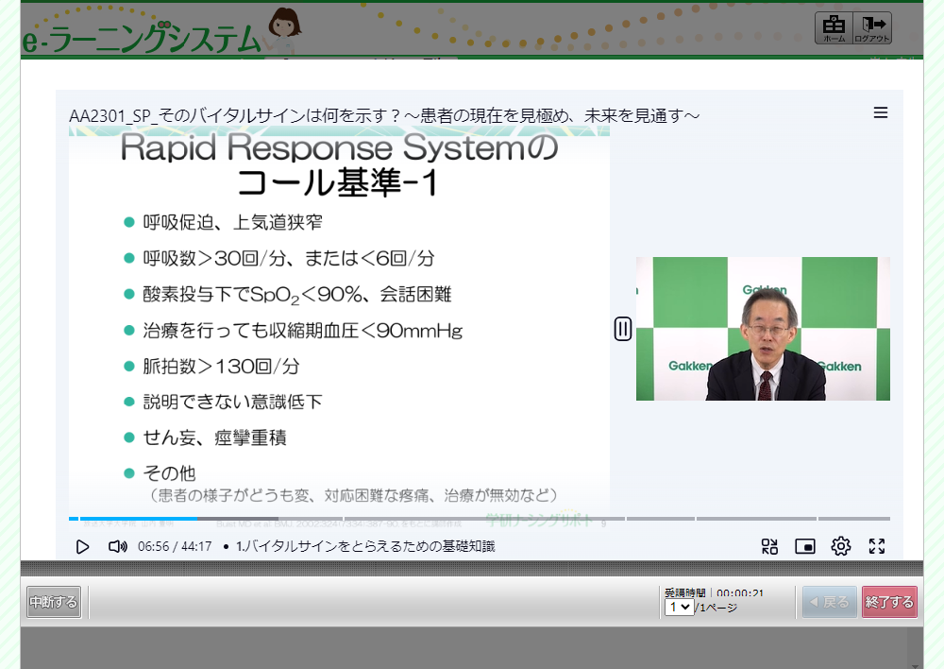Screen dimensions: 944x669
Task: Open the hamburger menu of the player
Action: (x=881, y=113)
